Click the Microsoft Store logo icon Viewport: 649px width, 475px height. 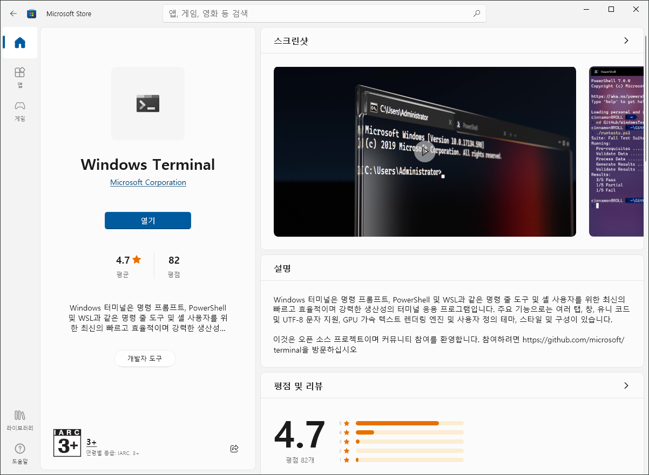pyautogui.click(x=32, y=13)
